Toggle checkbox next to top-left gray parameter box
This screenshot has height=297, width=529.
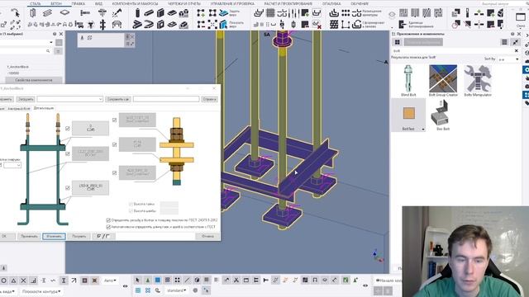coord(68,129)
